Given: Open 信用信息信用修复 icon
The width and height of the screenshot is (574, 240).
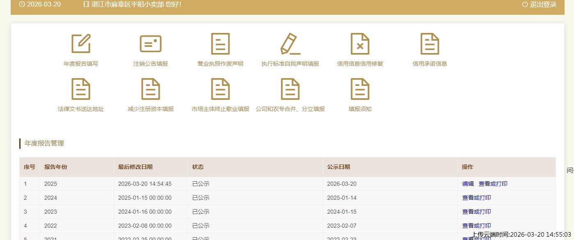Looking at the screenshot, I should 360,44.
